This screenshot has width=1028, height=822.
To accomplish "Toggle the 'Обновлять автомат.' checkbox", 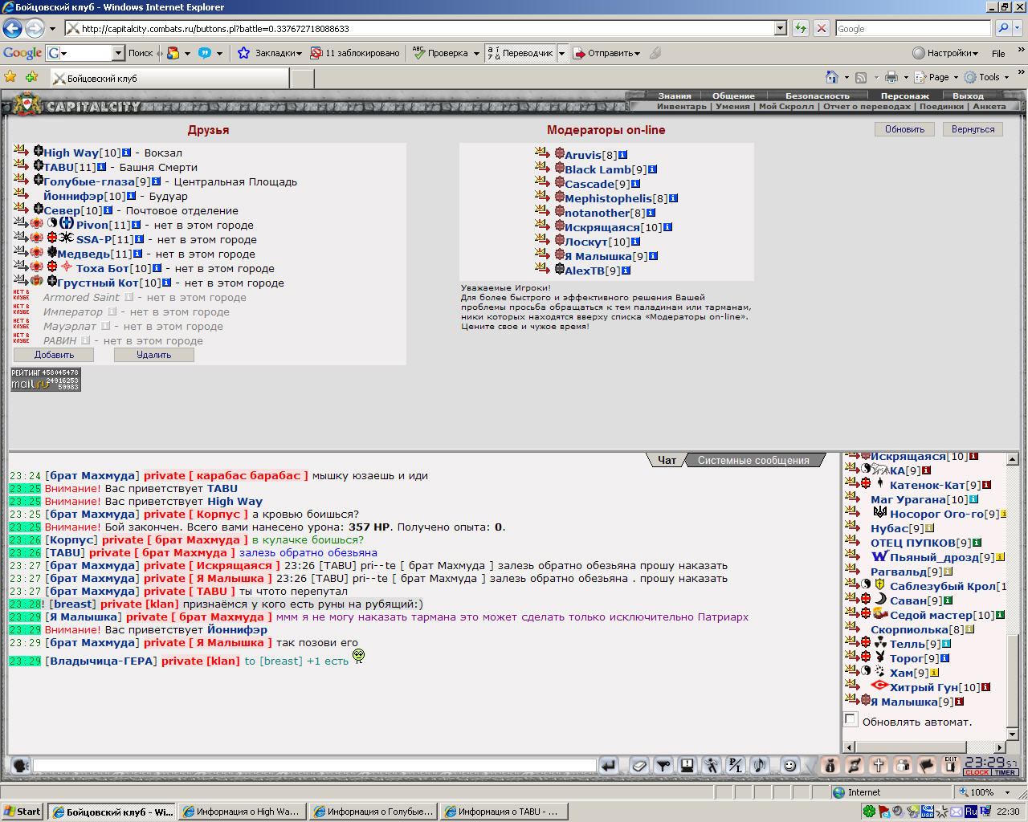I will [x=851, y=719].
